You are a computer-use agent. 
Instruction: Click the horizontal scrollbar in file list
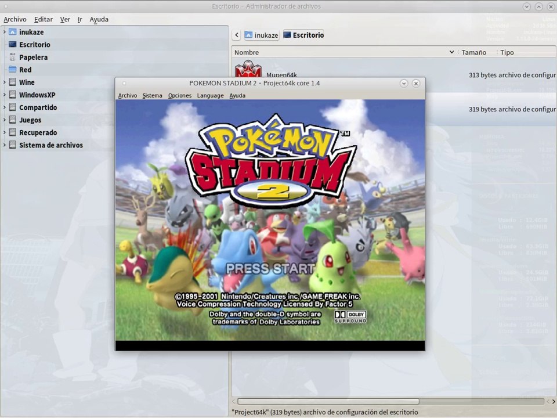pyautogui.click(x=328, y=401)
